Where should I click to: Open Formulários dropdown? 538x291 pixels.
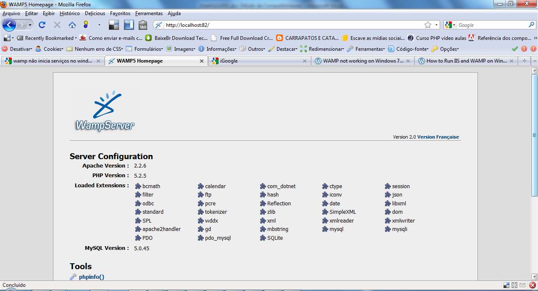point(145,49)
